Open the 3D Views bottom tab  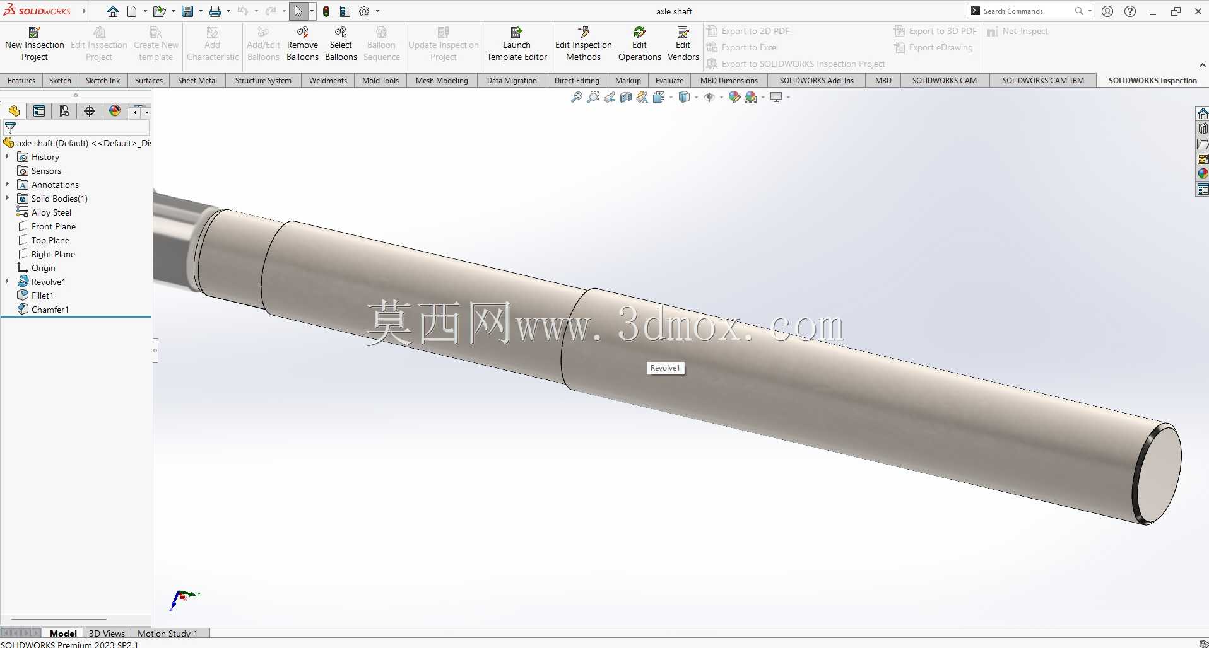point(107,634)
